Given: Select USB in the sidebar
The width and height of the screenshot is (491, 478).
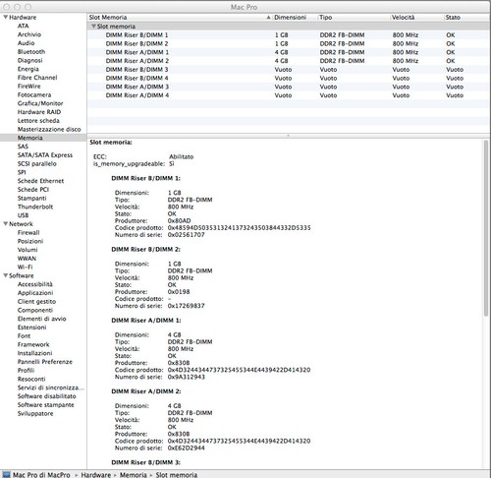Looking at the screenshot, I should (23, 215).
